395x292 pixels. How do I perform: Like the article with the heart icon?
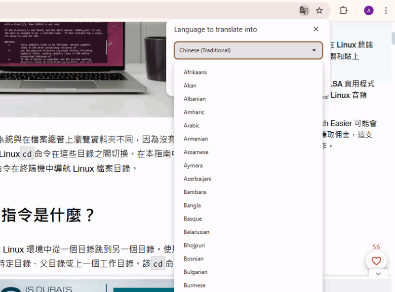point(376,260)
